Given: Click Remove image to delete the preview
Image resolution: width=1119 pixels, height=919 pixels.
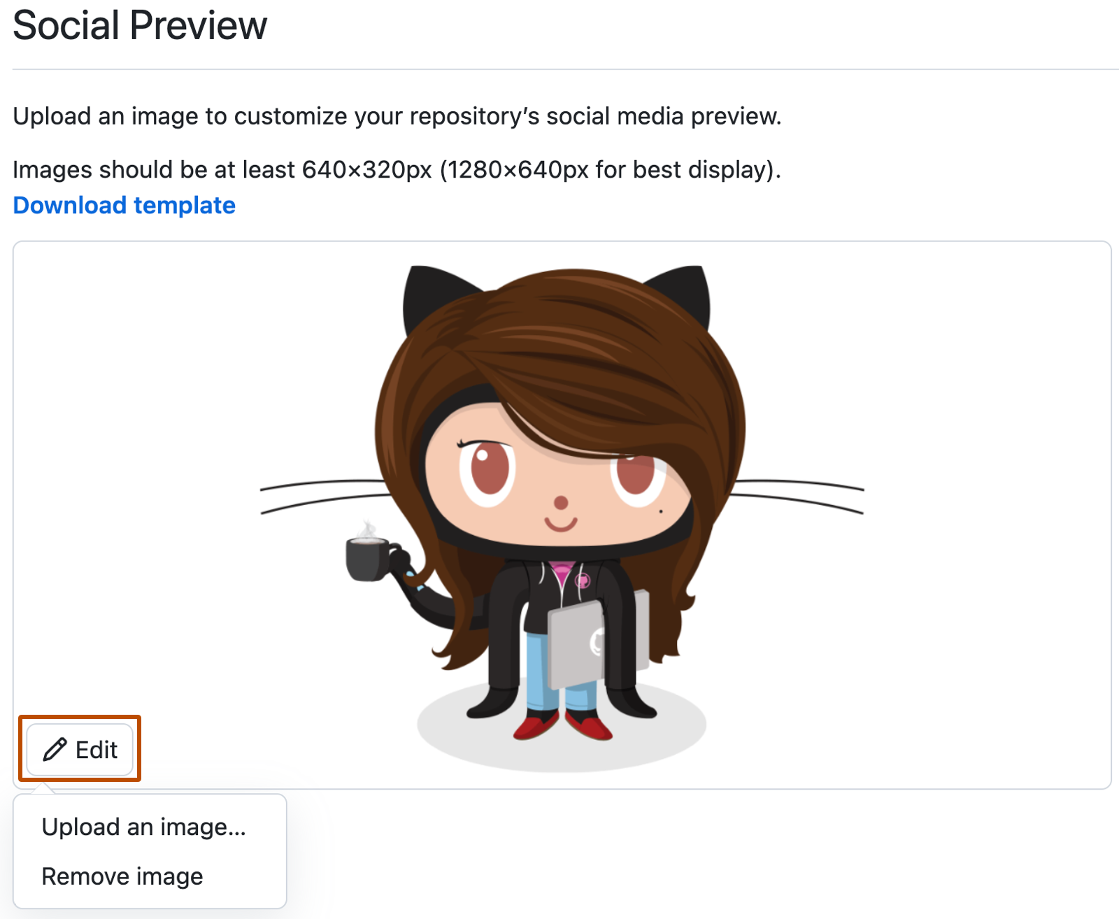Looking at the screenshot, I should click(122, 876).
